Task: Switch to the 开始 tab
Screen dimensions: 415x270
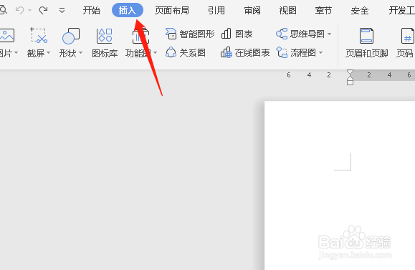Action: coord(92,11)
